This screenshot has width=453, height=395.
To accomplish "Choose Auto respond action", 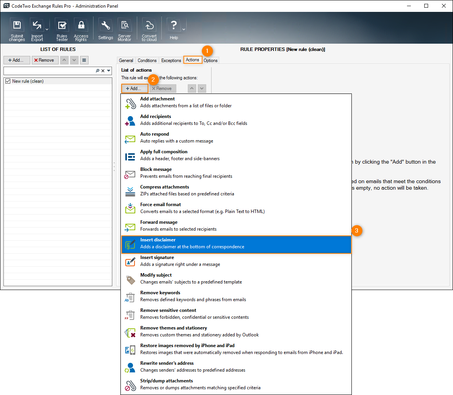I will 236,138.
